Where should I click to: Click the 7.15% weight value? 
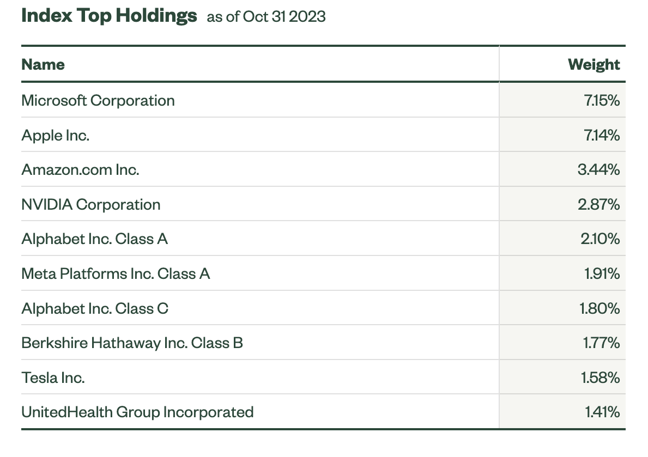tap(602, 100)
